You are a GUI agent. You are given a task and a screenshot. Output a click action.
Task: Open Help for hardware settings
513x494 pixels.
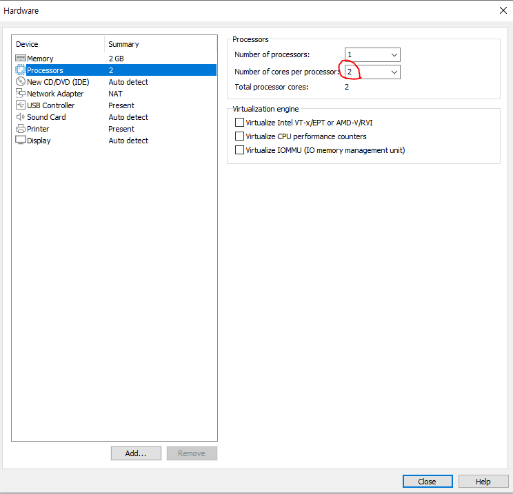pyautogui.click(x=483, y=481)
